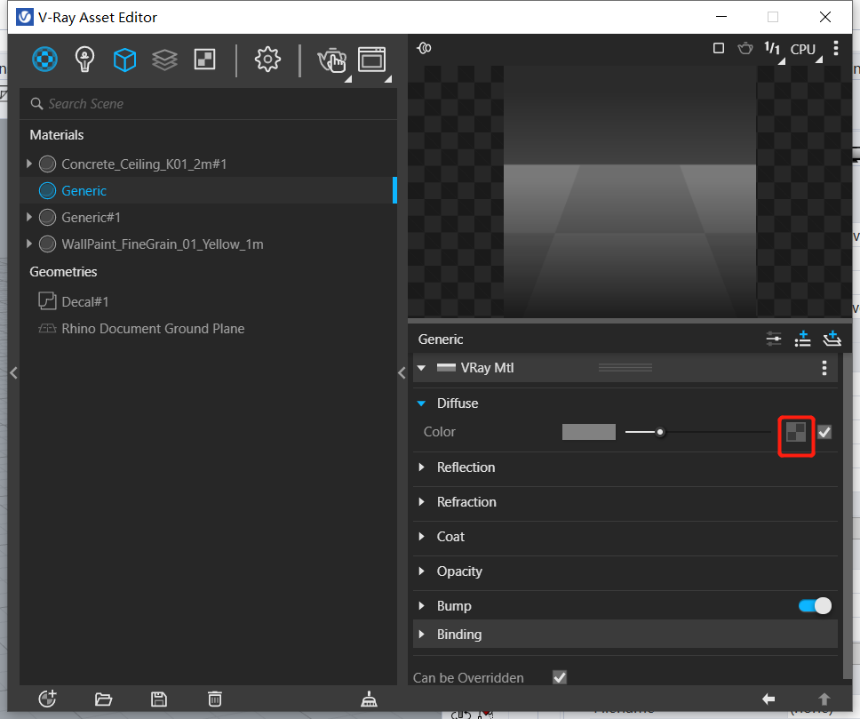The width and height of the screenshot is (860, 719).
Task: Open the Lights category bulb icon
Action: [x=84, y=60]
